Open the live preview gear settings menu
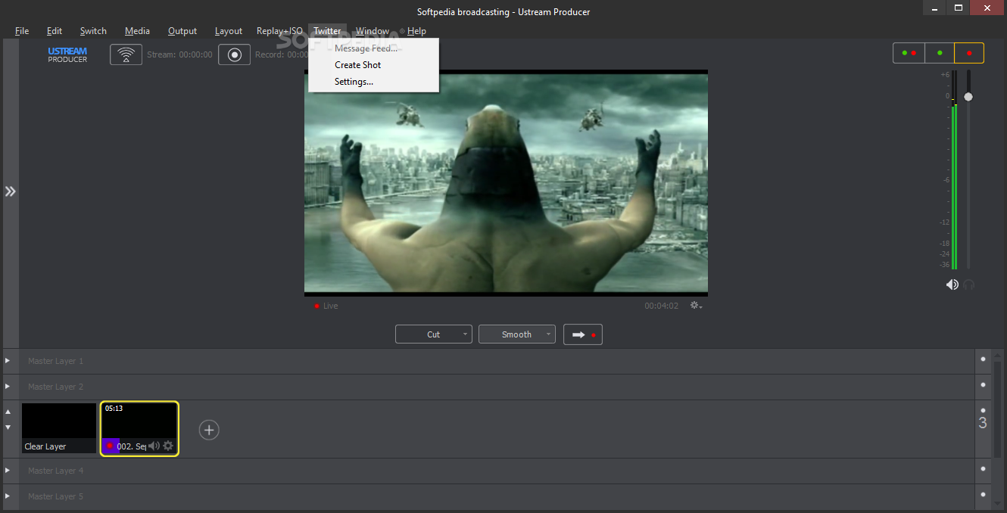Viewport: 1007px width, 513px height. click(696, 306)
